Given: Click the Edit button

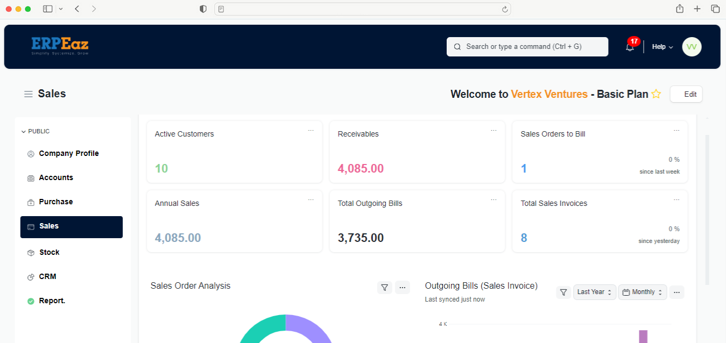Looking at the screenshot, I should pos(686,94).
